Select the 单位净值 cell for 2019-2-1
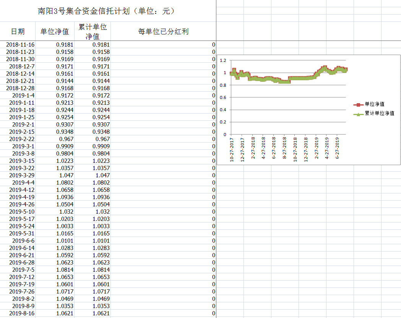The height and width of the screenshot is (318, 401). 55,125
